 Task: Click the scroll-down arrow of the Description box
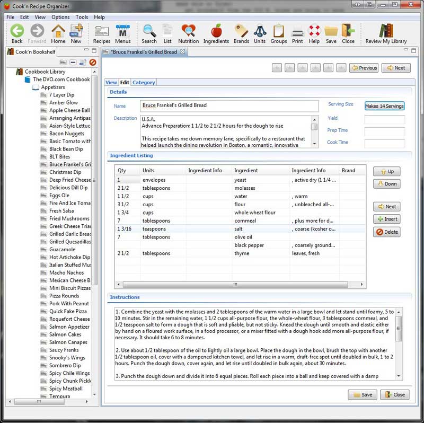click(314, 144)
